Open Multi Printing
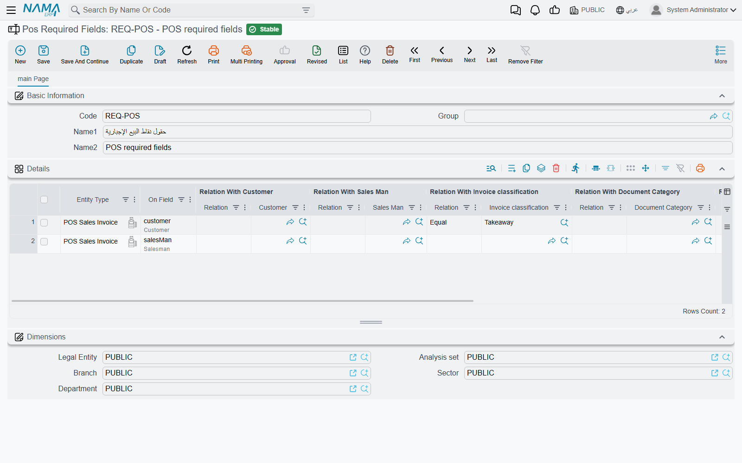 click(246, 55)
